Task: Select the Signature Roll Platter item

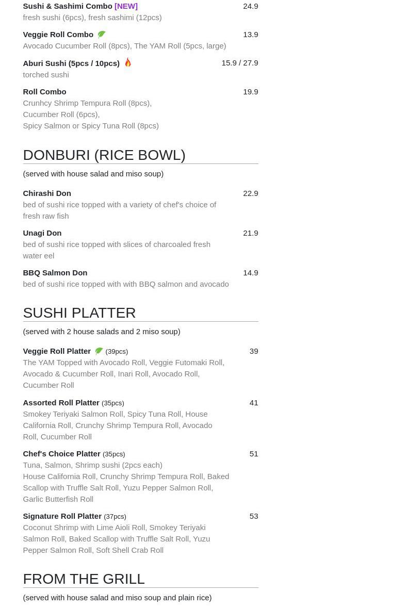Action: pyautogui.click(x=62, y=516)
